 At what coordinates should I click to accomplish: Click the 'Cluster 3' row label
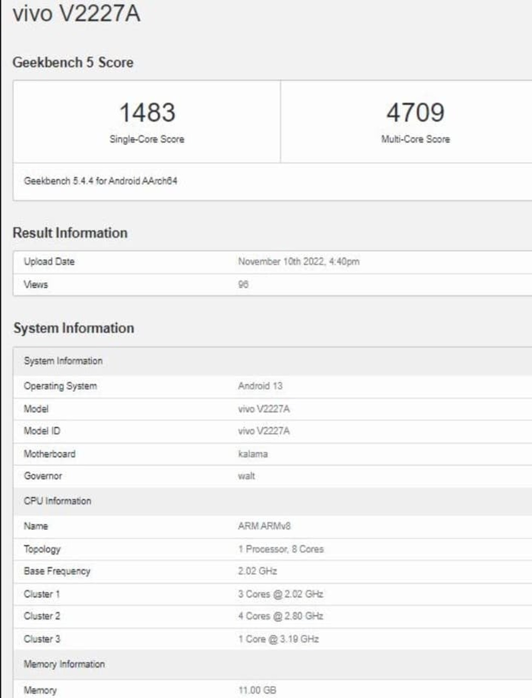pyautogui.click(x=42, y=639)
